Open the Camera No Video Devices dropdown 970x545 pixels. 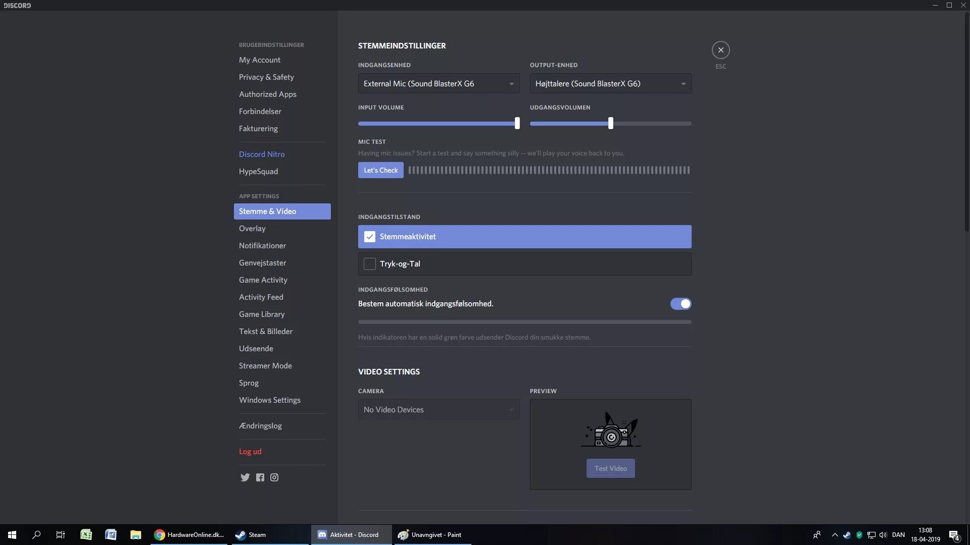(x=439, y=410)
